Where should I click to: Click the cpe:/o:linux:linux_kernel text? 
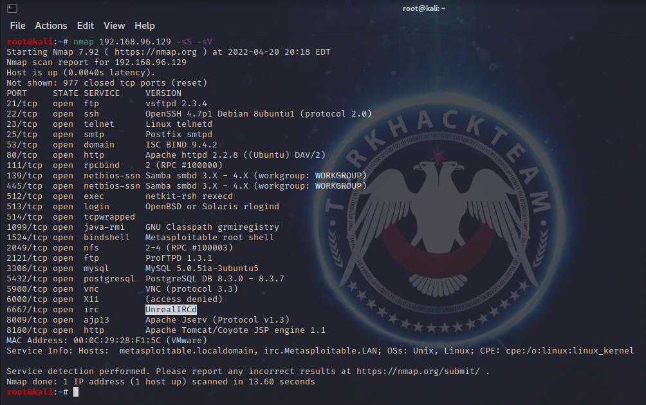(x=570, y=351)
